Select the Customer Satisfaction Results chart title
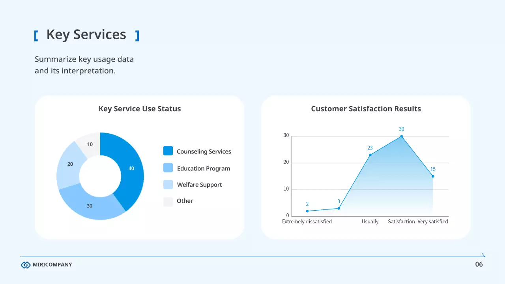 pyautogui.click(x=366, y=109)
